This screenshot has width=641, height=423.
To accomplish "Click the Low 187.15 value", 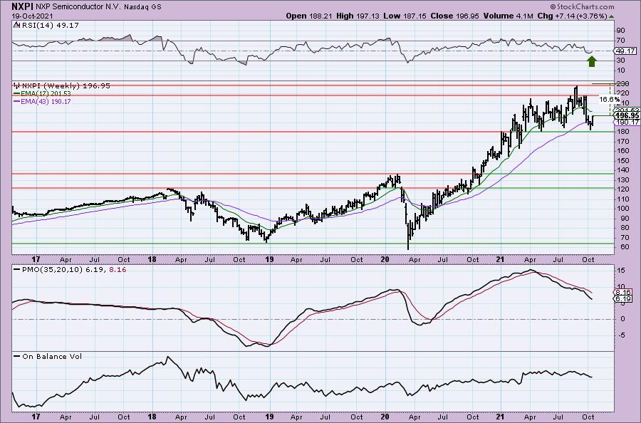I will 405,16.
